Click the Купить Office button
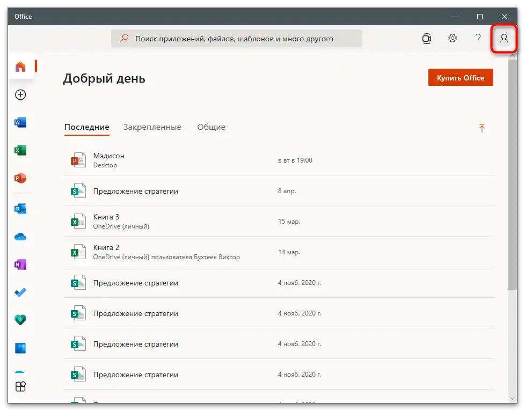 coord(461,78)
